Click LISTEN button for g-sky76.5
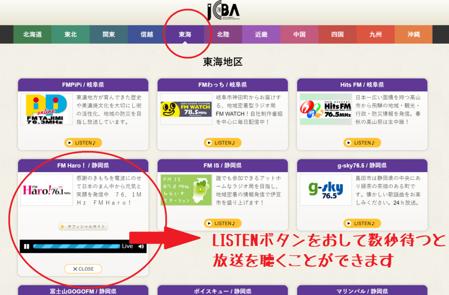 pos(362,223)
